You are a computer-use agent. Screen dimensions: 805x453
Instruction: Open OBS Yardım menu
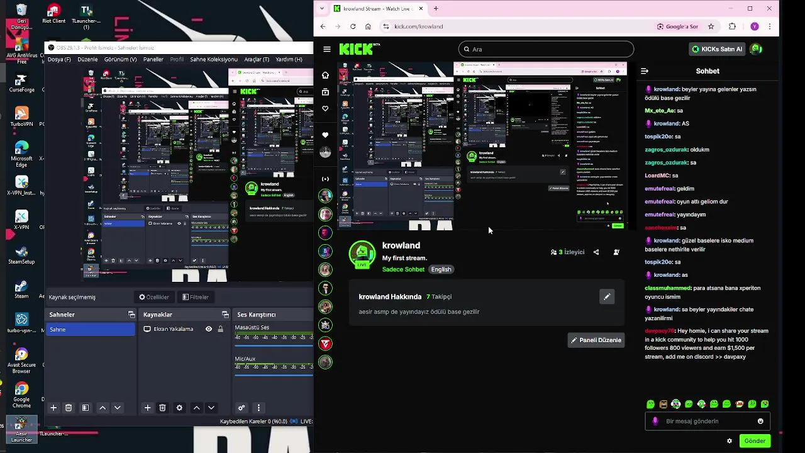289,60
